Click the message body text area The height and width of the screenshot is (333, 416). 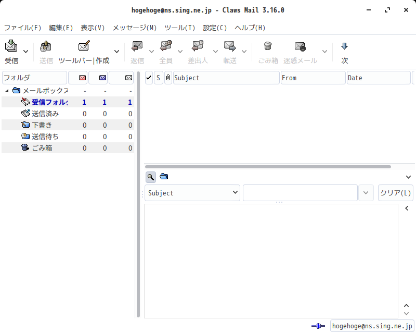[x=271, y=261]
